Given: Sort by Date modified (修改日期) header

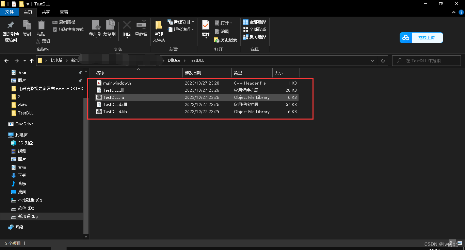Looking at the screenshot, I should click(x=207, y=73).
